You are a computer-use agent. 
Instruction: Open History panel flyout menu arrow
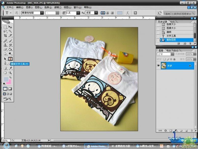pos(195,22)
